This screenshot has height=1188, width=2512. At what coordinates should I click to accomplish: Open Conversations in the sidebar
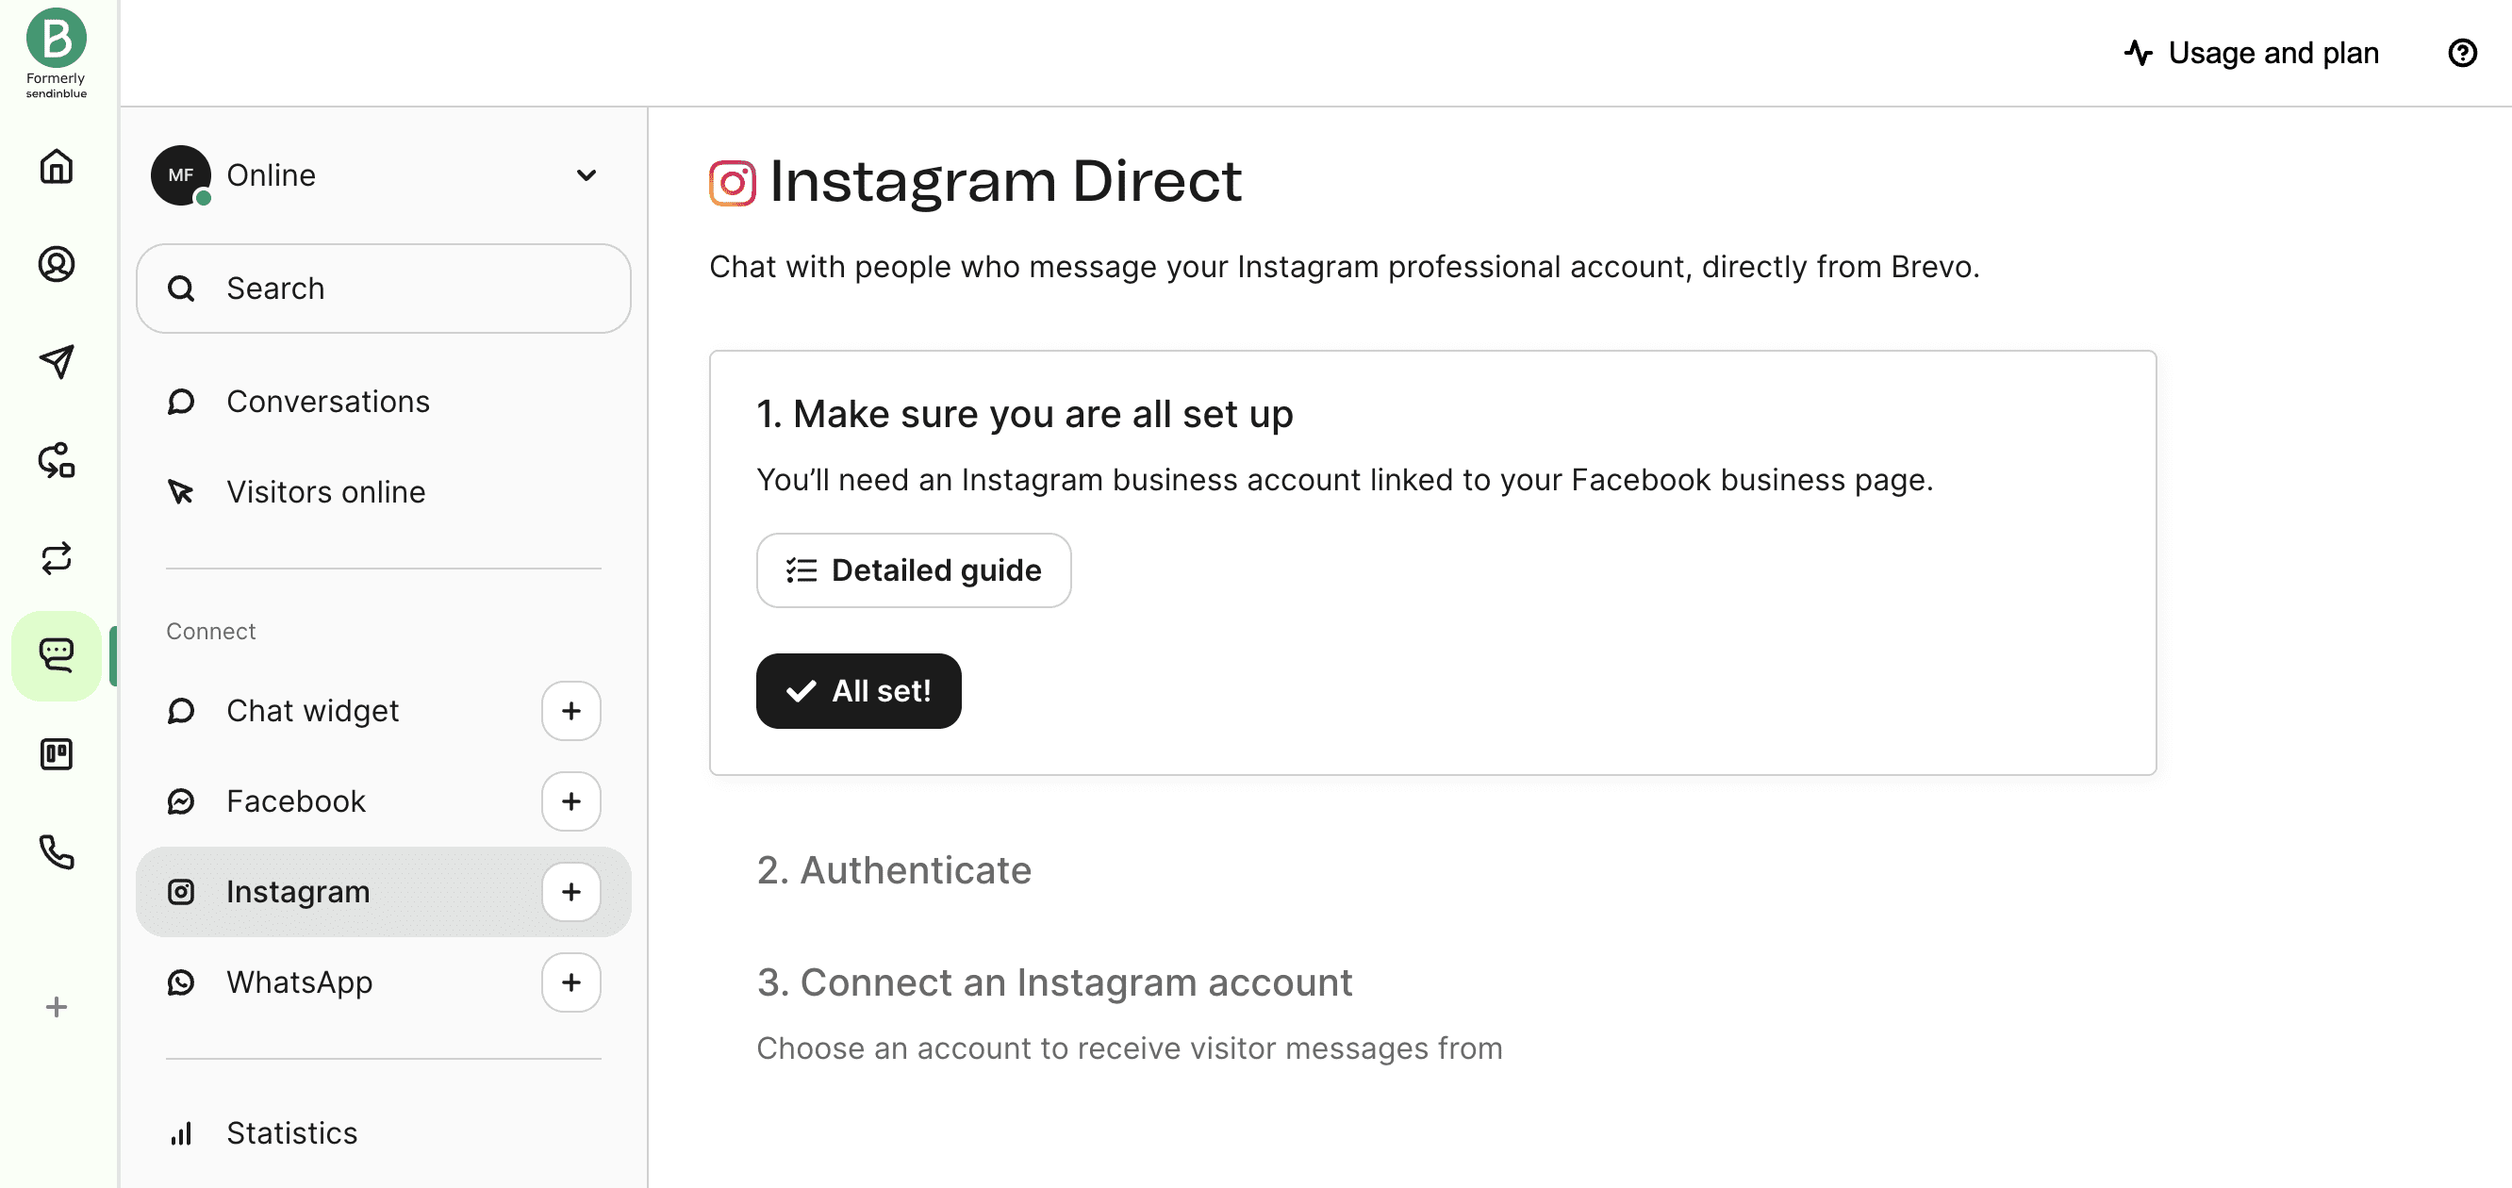pos(327,402)
